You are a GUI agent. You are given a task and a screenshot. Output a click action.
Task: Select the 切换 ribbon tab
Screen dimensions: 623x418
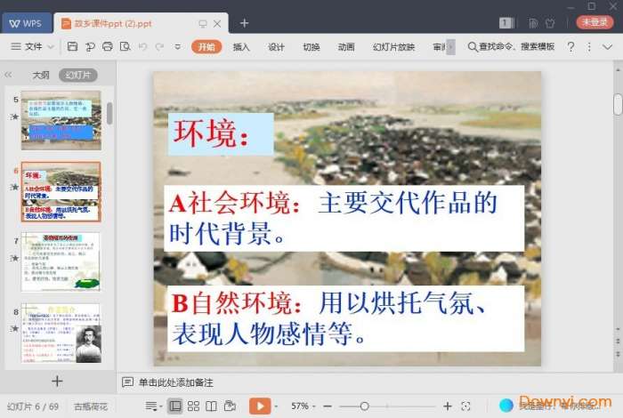311,47
